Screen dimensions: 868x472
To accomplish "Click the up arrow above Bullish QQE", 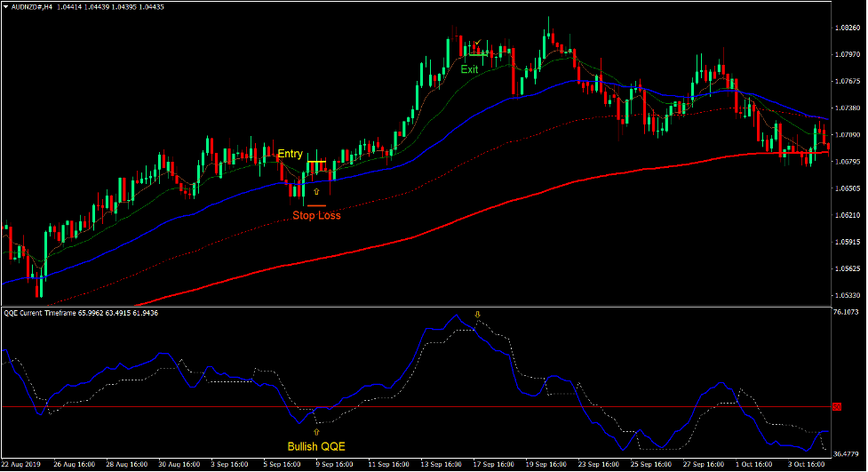I will pos(316,431).
